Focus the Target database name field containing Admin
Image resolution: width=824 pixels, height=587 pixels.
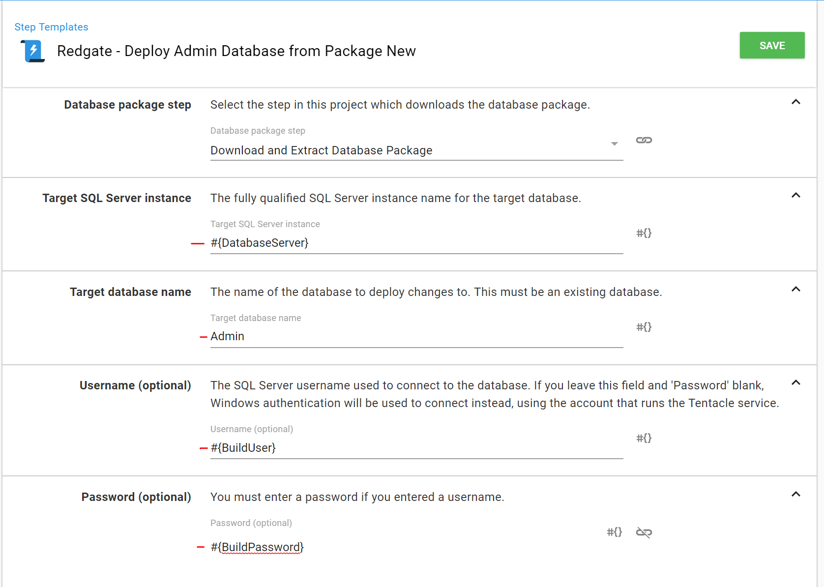[x=416, y=337]
